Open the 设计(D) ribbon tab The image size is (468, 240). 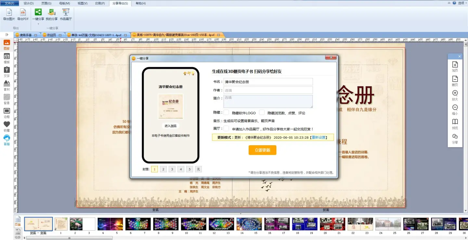coord(29,3)
